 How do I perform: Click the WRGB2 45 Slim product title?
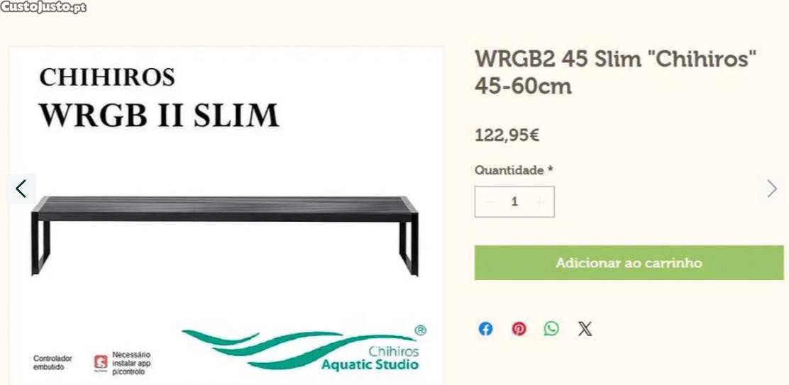[616, 72]
